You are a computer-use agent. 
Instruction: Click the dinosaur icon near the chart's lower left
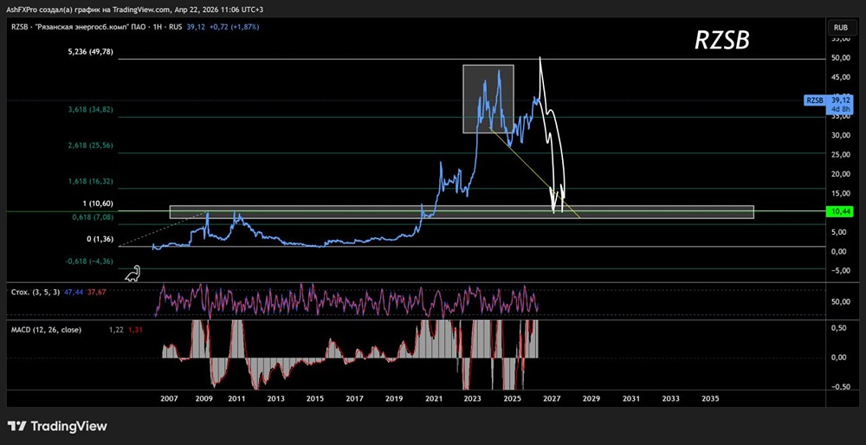132,273
